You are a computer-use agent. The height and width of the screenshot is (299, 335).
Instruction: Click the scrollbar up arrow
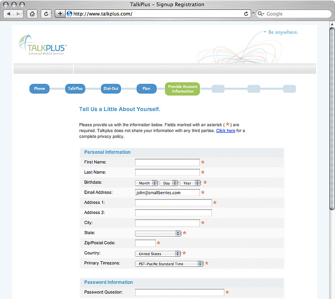tap(332, 24)
